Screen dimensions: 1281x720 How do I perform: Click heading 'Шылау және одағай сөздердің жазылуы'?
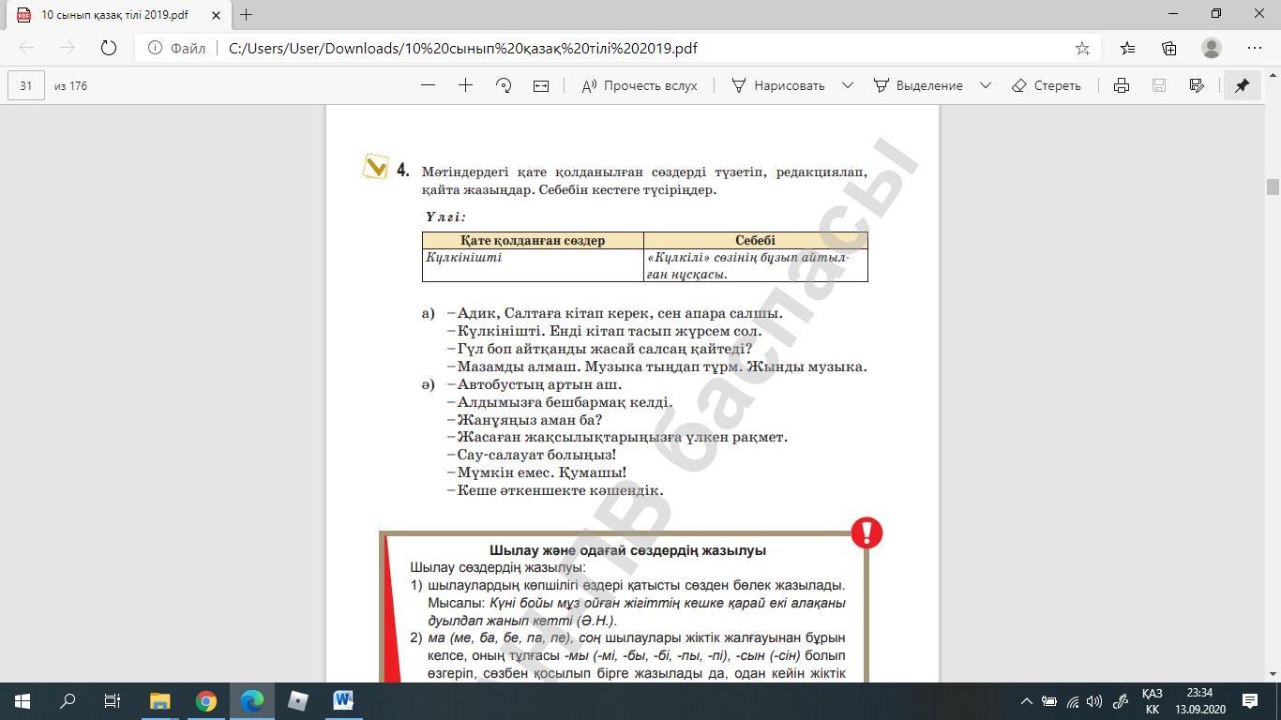pyautogui.click(x=627, y=550)
